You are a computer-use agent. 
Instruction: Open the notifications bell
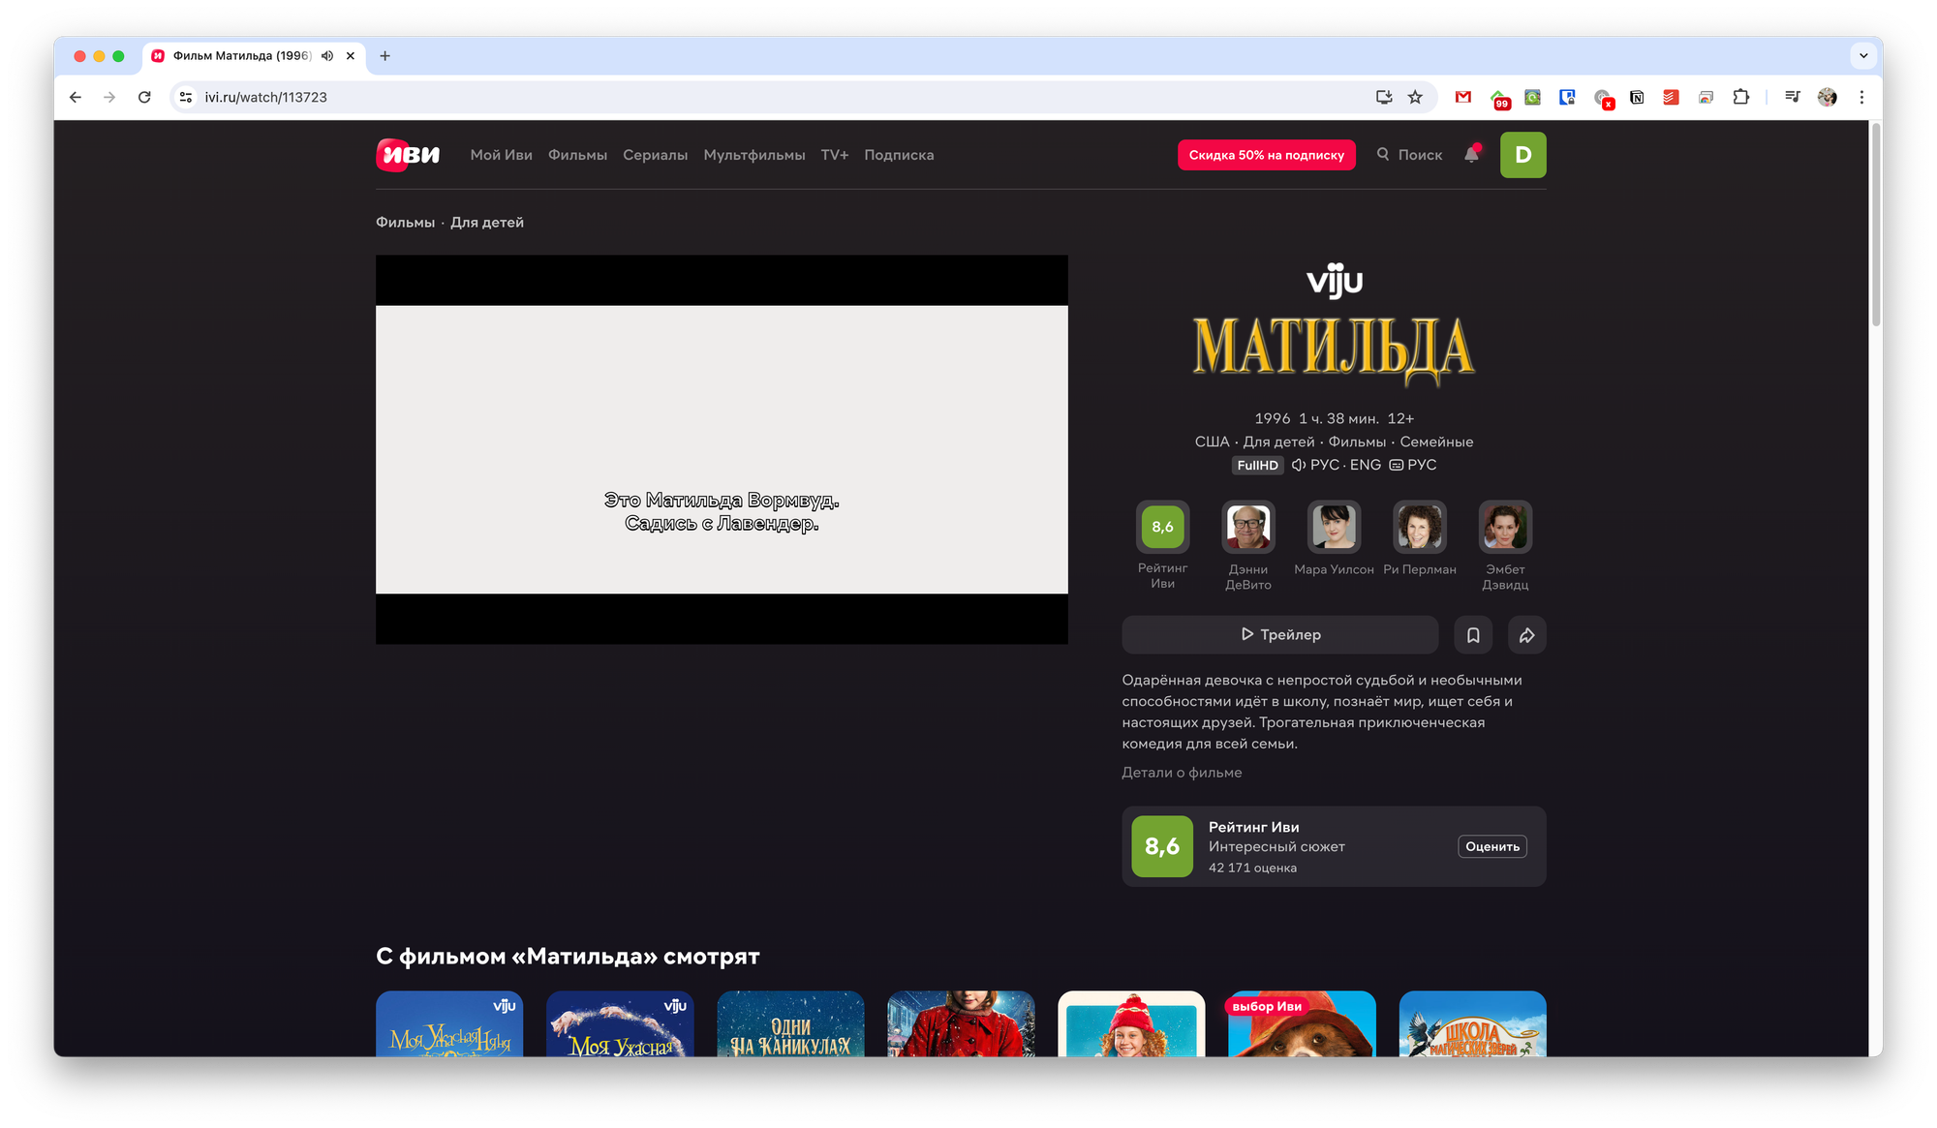coord(1471,155)
